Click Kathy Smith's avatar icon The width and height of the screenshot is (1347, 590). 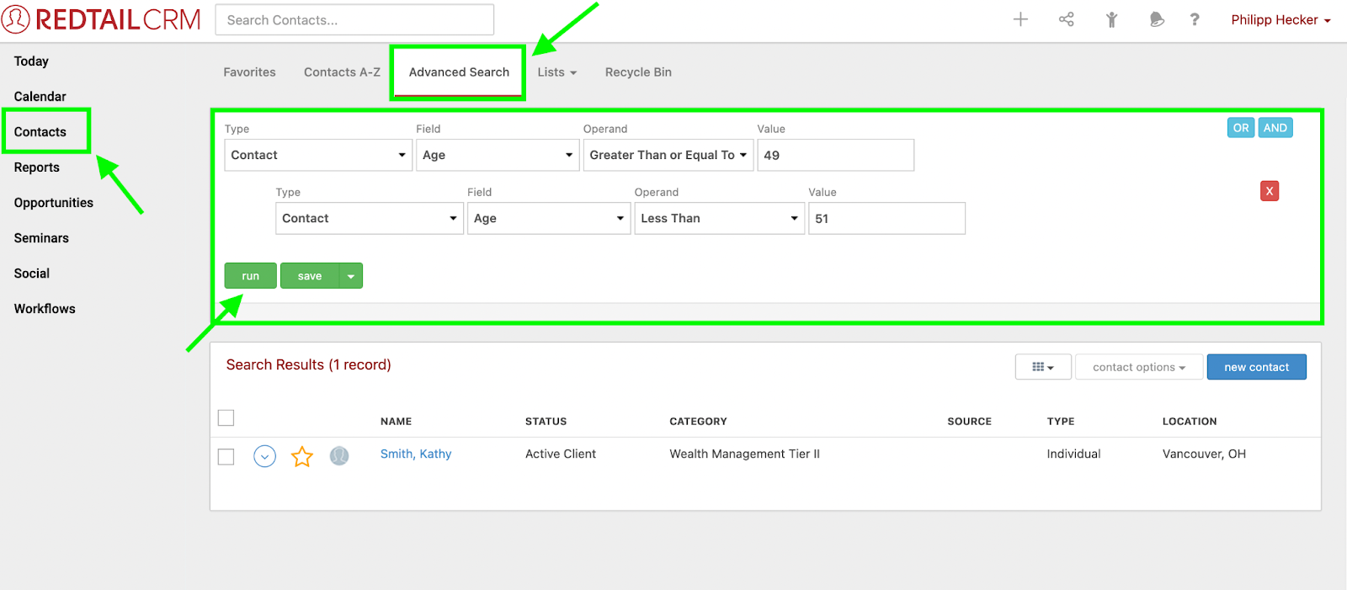339,456
